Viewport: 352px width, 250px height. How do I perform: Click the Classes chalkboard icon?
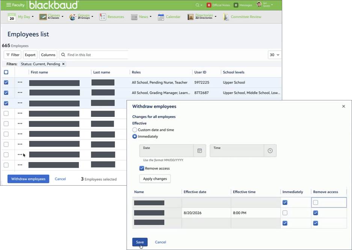43,17
